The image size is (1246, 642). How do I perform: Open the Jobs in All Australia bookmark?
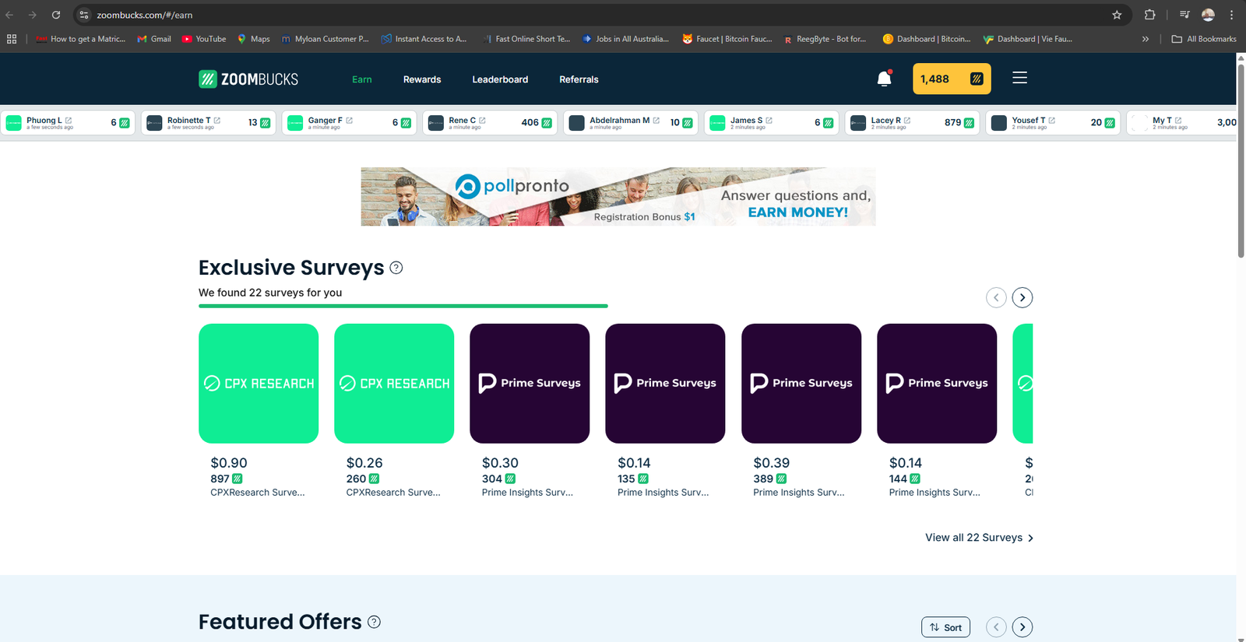pos(626,39)
